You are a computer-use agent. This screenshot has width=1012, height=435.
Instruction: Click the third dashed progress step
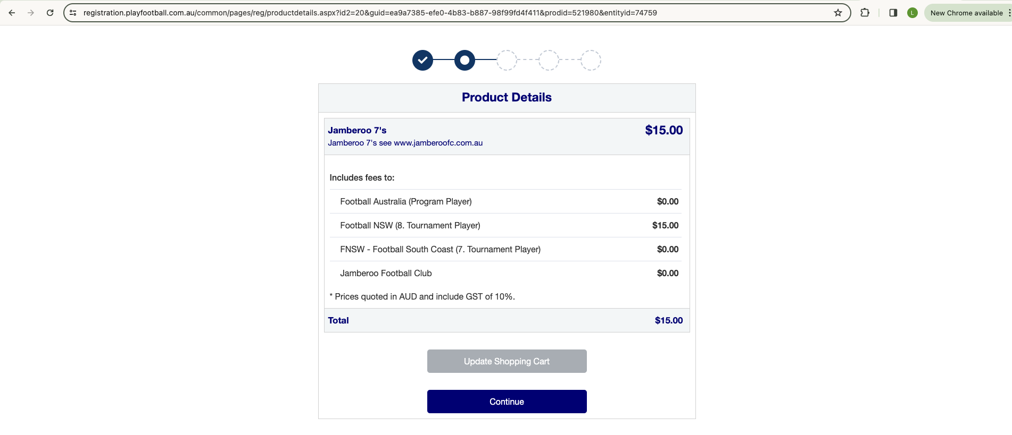[507, 60]
